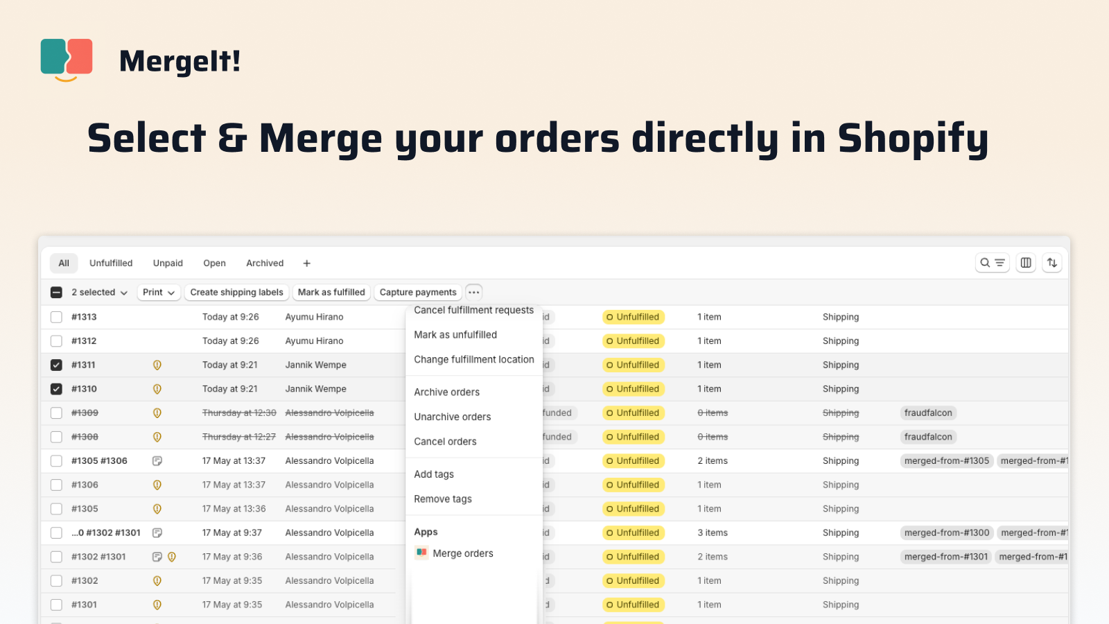1109x624 pixels.
Task: Switch to the Archived tab
Action: (265, 263)
